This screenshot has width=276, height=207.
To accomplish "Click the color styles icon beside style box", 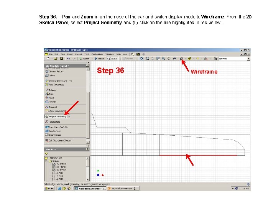I will [215, 59].
